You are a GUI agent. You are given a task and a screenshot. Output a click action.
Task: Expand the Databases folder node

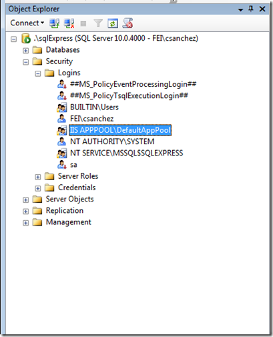[26, 51]
